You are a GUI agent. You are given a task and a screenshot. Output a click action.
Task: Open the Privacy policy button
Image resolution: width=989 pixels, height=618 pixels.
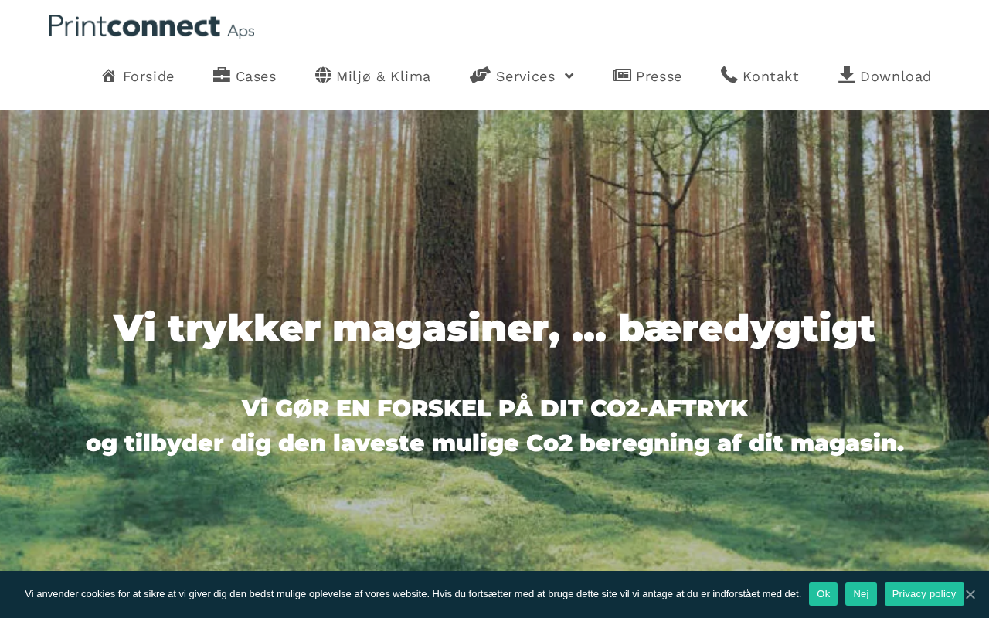coord(924,594)
